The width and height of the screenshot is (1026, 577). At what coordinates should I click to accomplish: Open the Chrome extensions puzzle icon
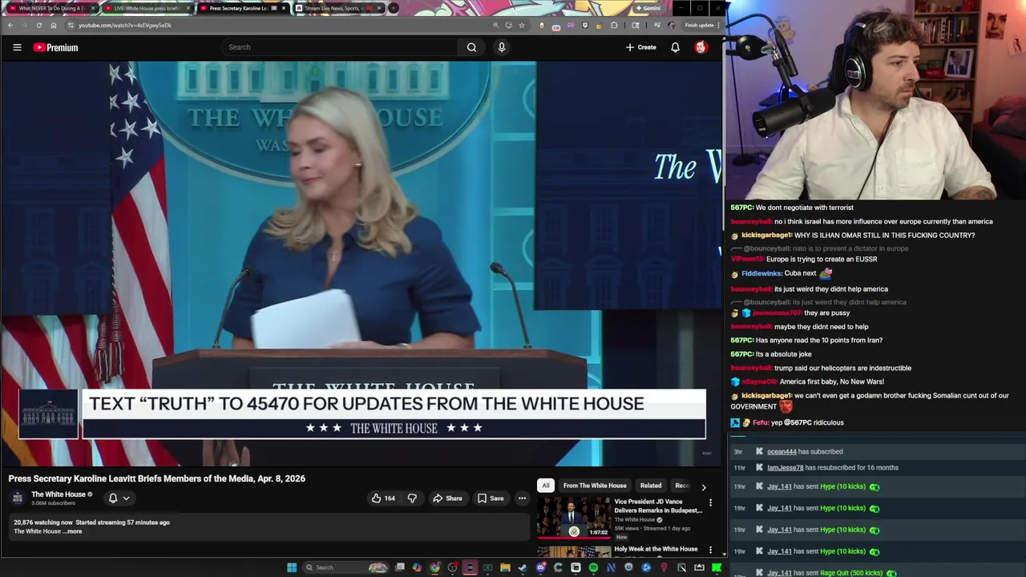click(x=614, y=25)
